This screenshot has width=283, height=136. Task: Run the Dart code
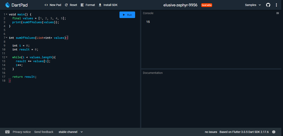(x=127, y=15)
